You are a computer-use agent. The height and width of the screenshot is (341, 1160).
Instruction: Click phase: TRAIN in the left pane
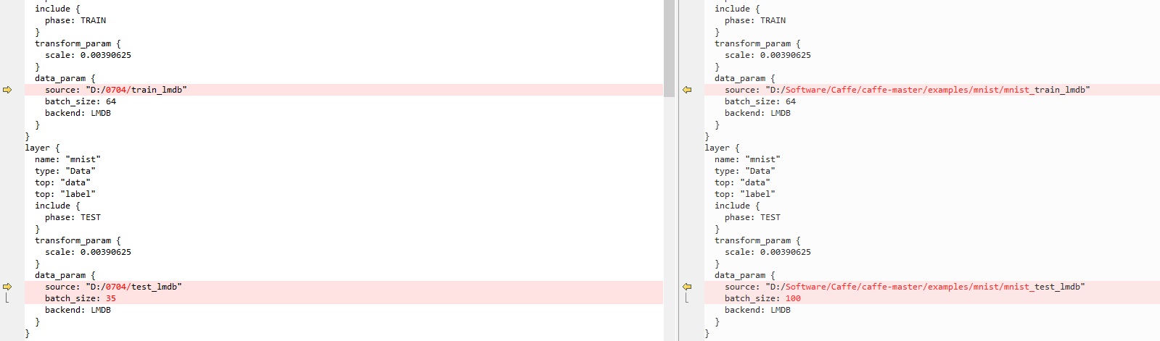pyautogui.click(x=75, y=20)
